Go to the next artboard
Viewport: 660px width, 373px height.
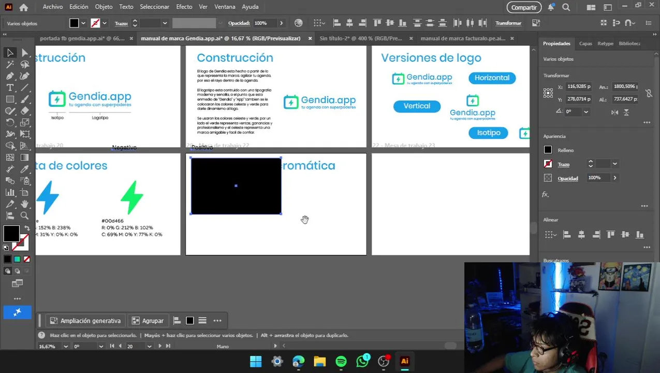point(159,346)
